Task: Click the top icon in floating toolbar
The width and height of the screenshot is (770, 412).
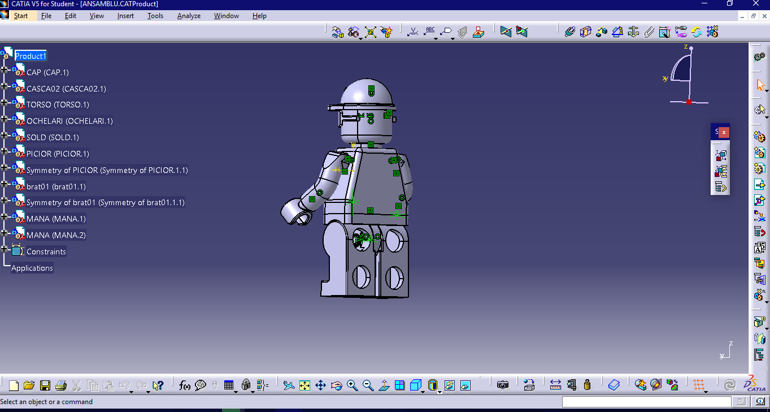Action: click(720, 155)
